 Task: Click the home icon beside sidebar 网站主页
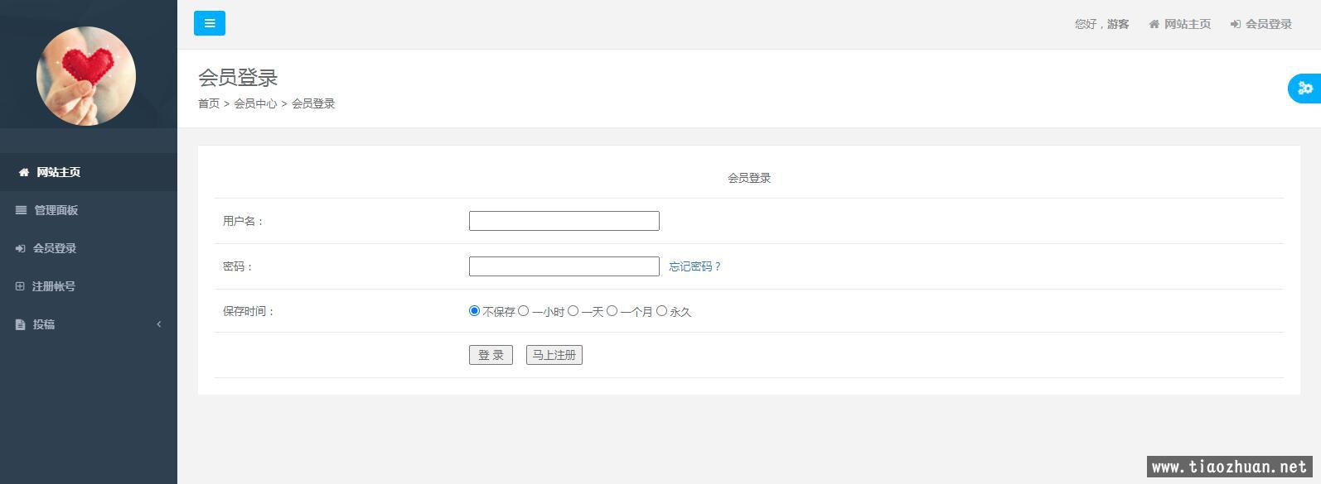coord(24,172)
